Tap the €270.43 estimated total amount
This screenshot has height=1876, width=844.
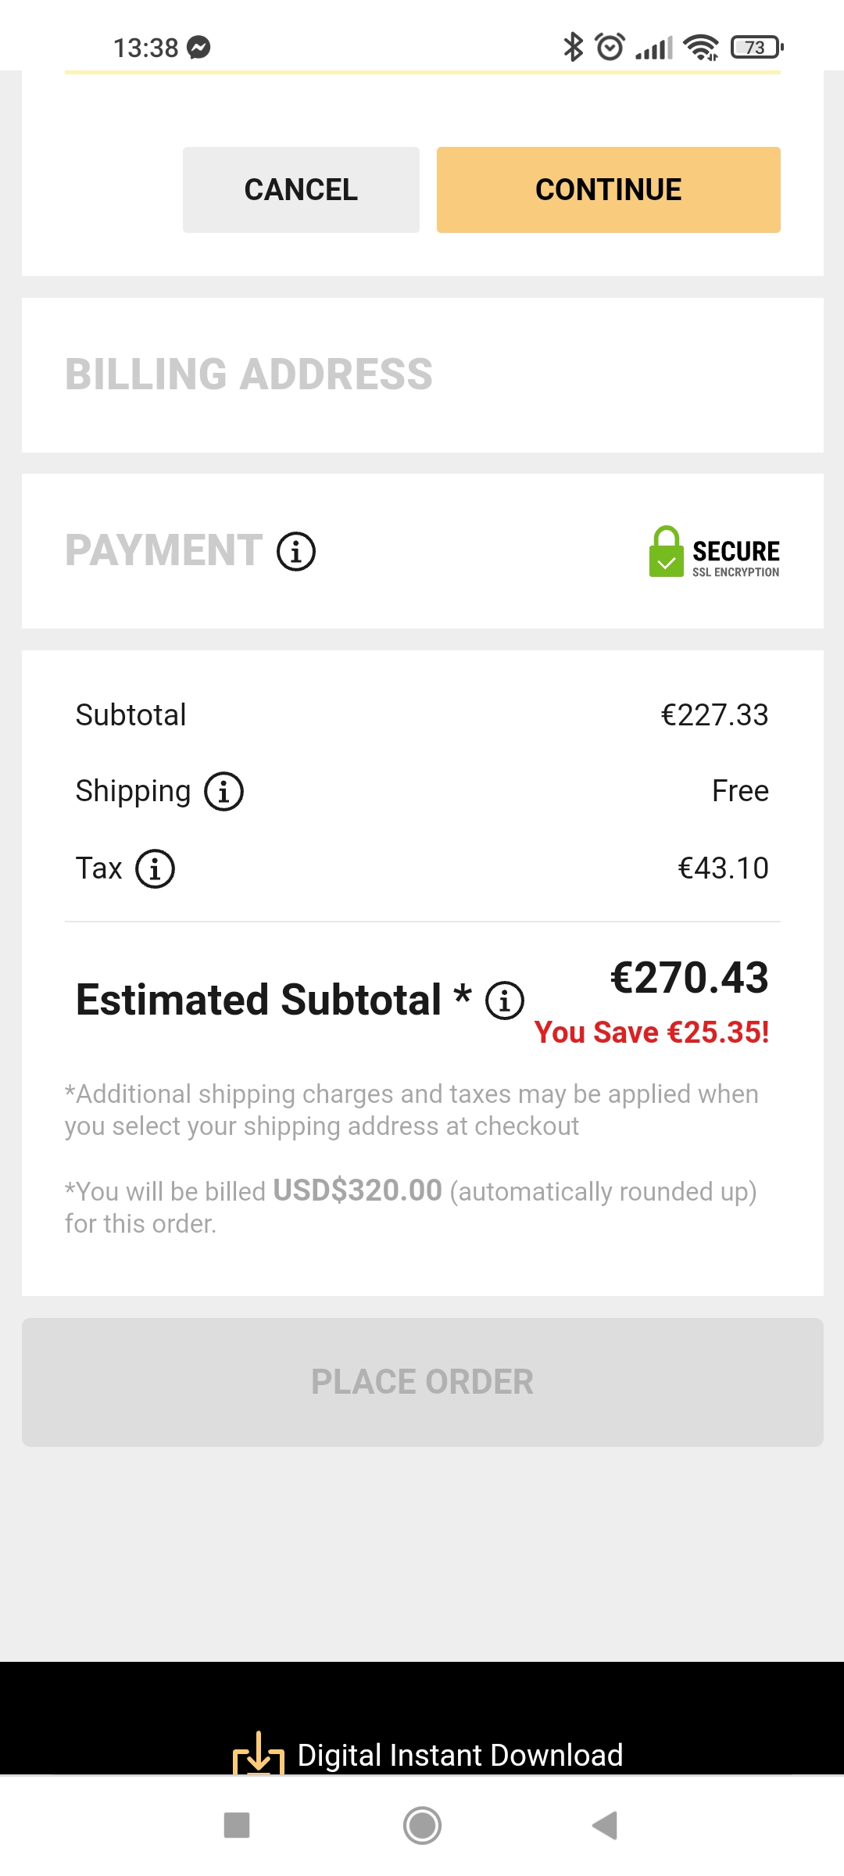pos(689,978)
